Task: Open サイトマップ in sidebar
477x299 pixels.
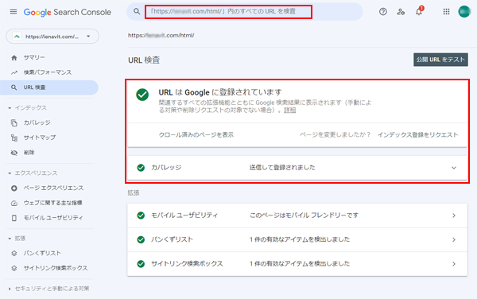Action: (40, 138)
